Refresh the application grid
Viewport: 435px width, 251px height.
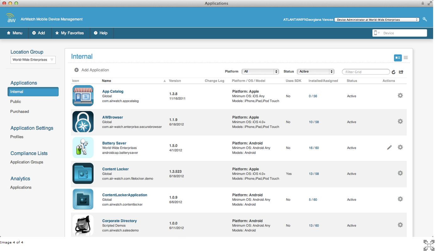click(394, 72)
